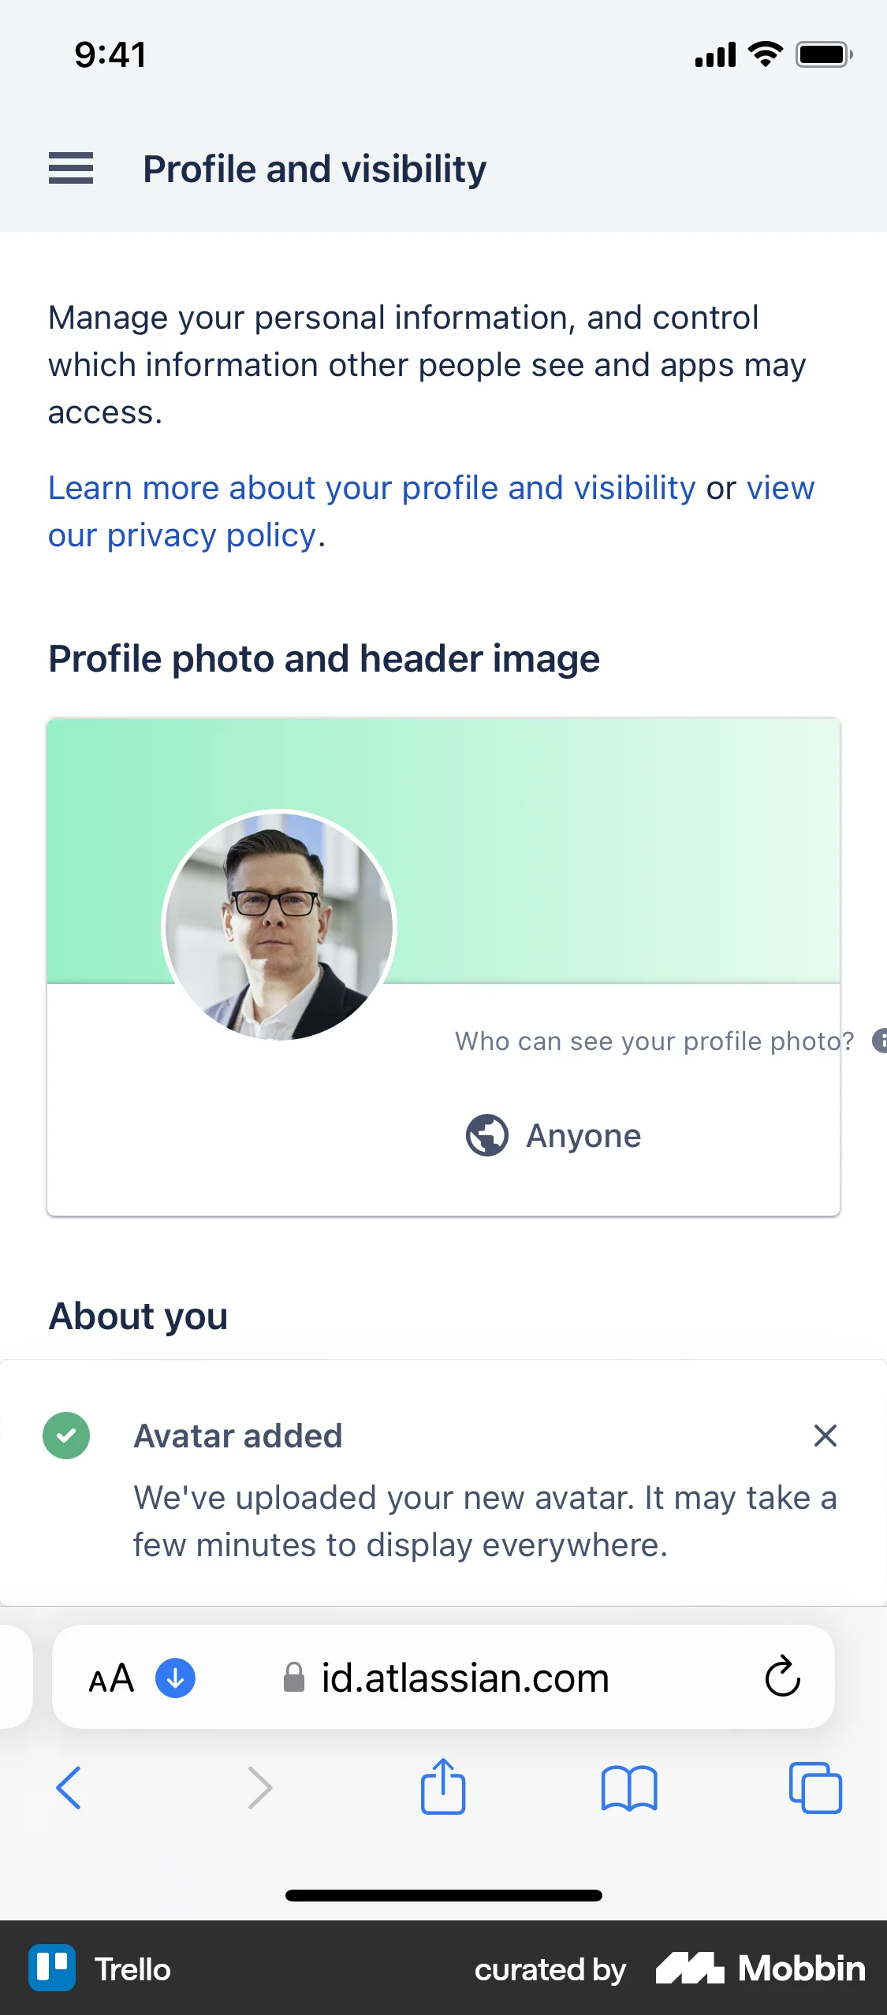Screen dimensions: 887x2015
Task: Tap the blue download indicator icon
Action: click(x=175, y=1678)
